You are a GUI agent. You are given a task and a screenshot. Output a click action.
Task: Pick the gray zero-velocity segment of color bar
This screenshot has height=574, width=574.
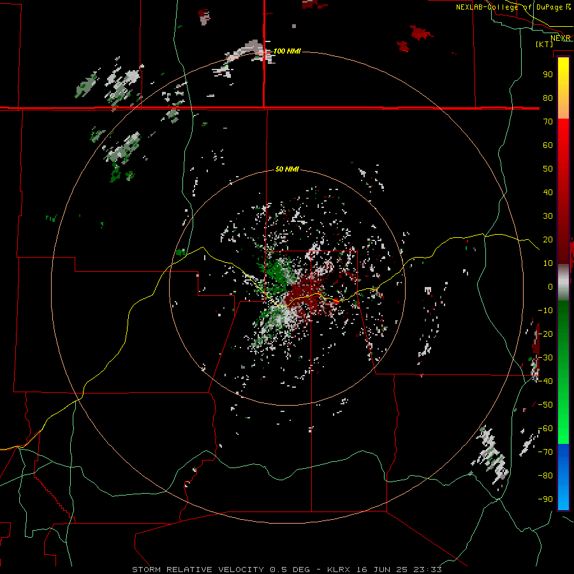pos(563,283)
